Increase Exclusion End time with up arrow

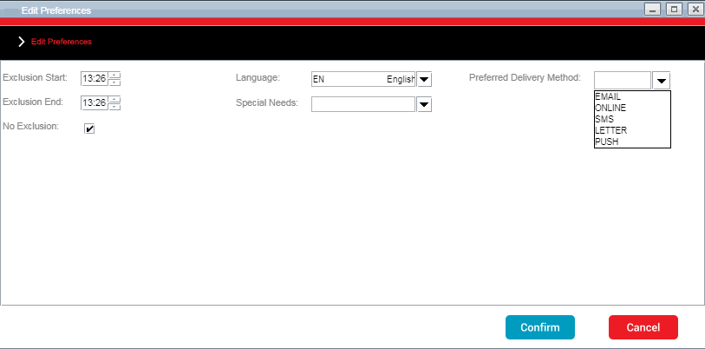(115, 99)
